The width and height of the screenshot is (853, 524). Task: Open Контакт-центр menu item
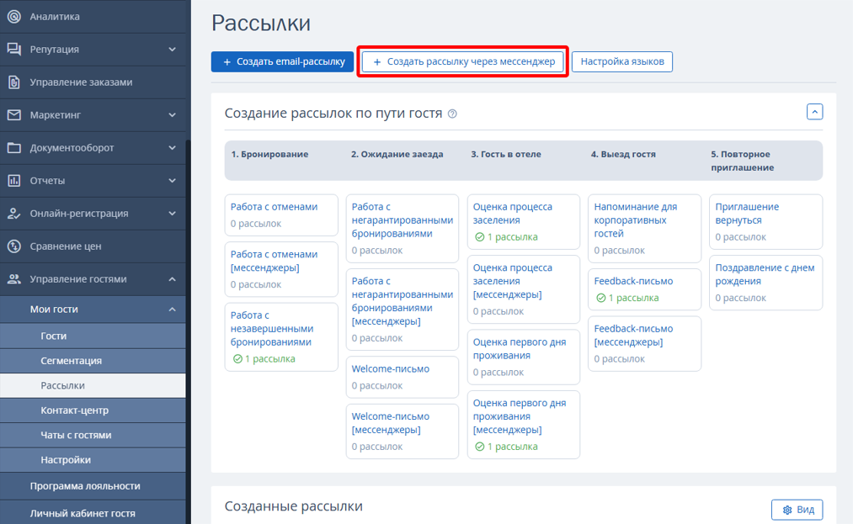pos(74,410)
